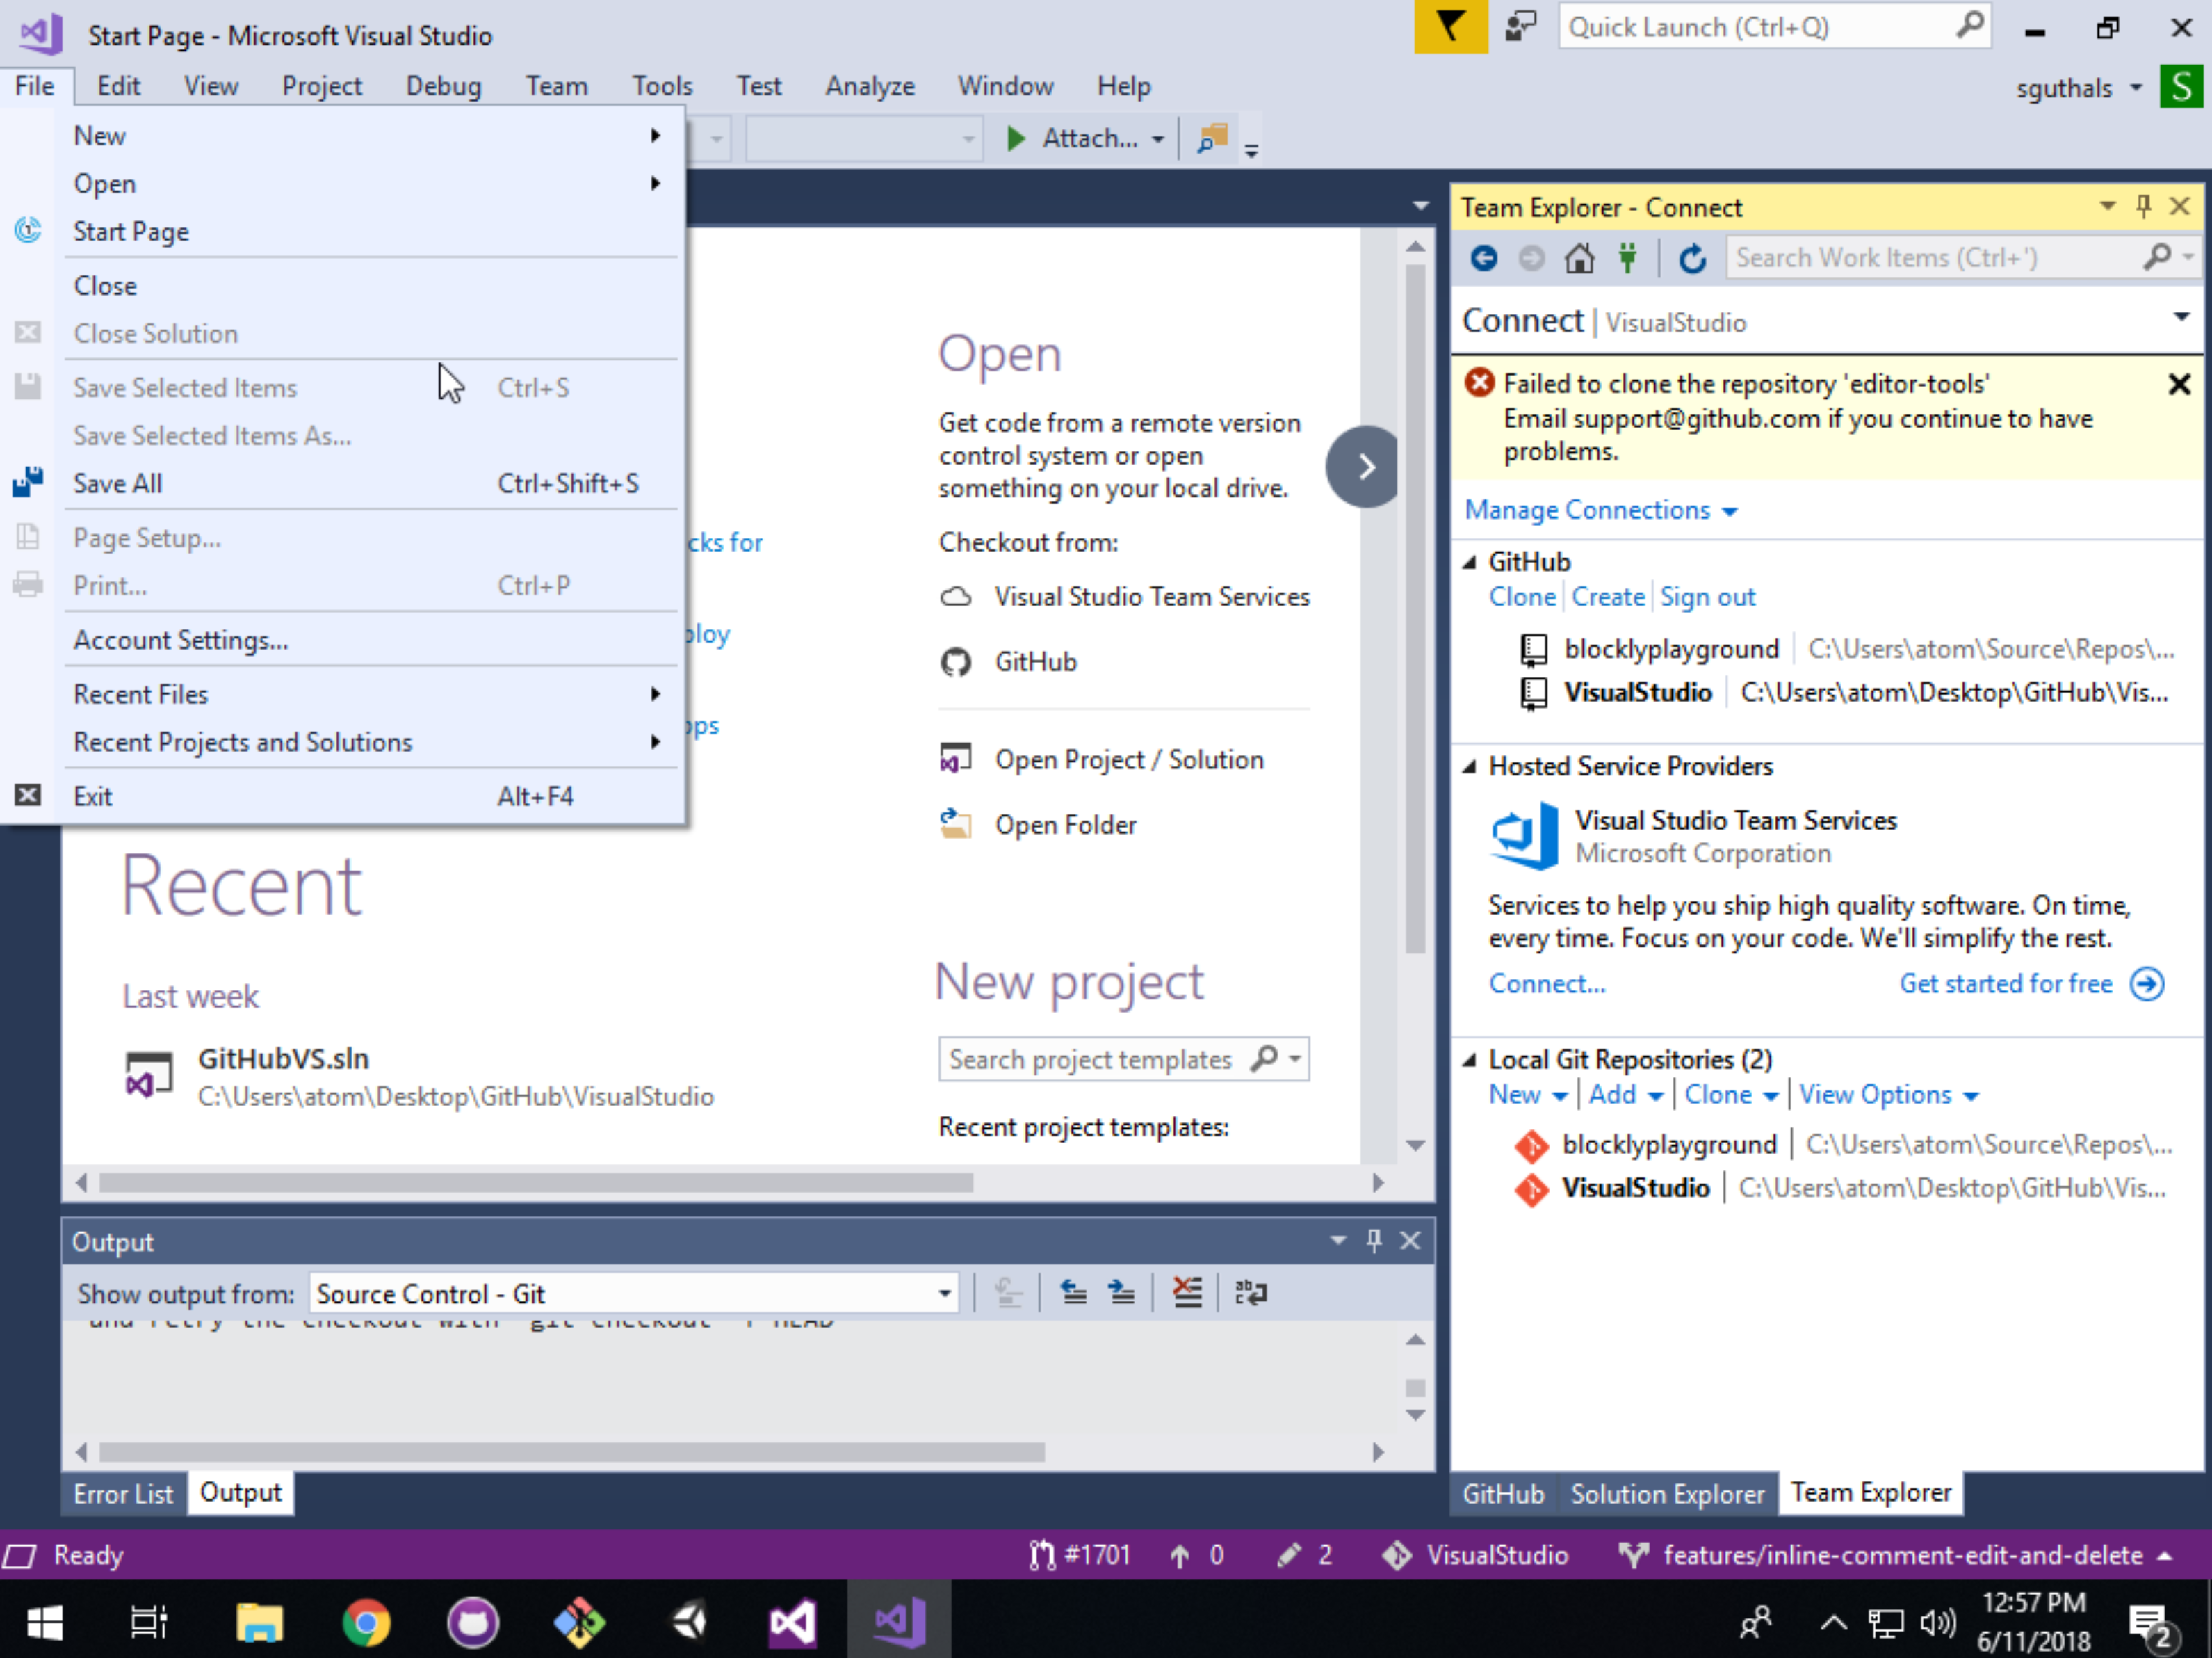Screen dimensions: 2212x1658
Task: Click the feedback notification flag icon
Action: point(1449,27)
